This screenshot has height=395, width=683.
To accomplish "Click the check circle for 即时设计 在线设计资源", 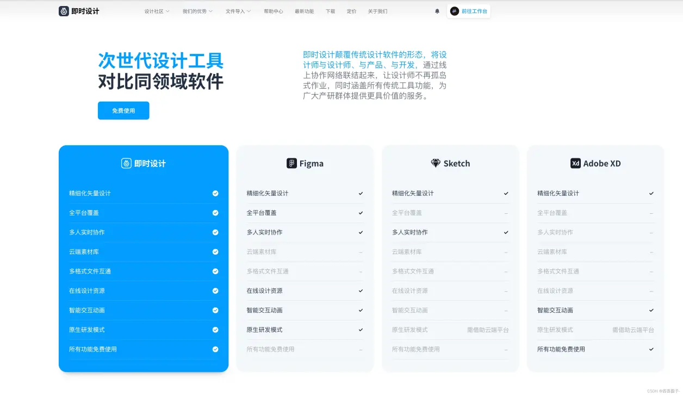I will click(215, 291).
